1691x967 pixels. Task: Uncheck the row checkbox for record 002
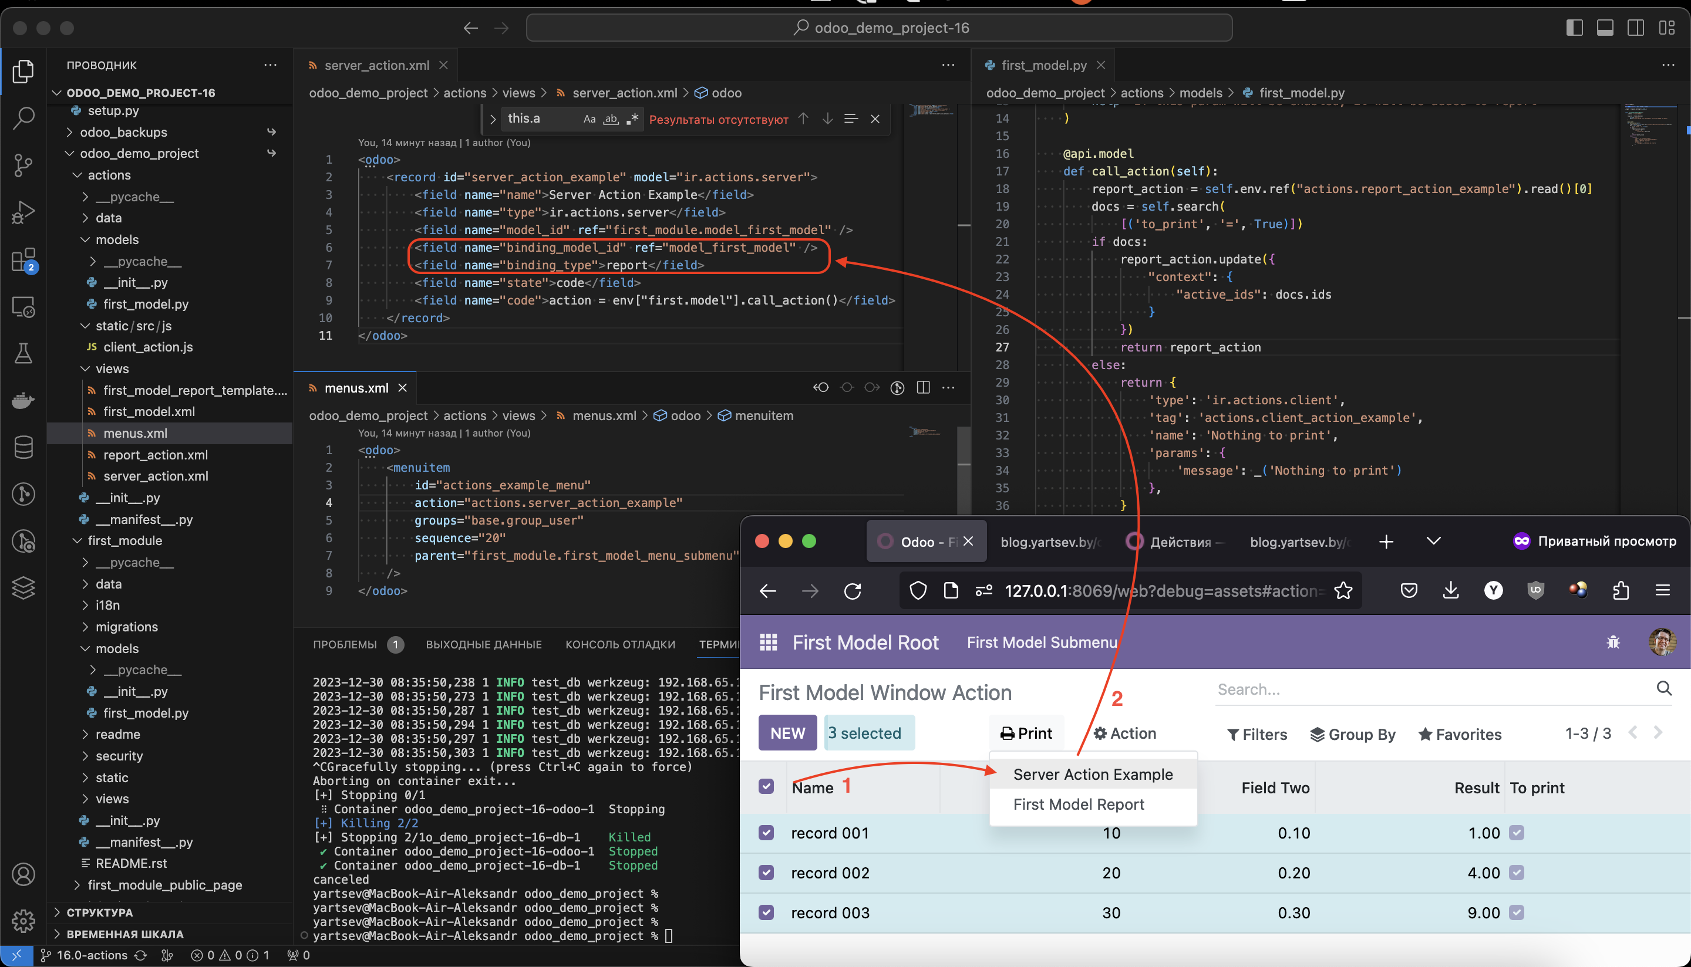click(x=766, y=872)
